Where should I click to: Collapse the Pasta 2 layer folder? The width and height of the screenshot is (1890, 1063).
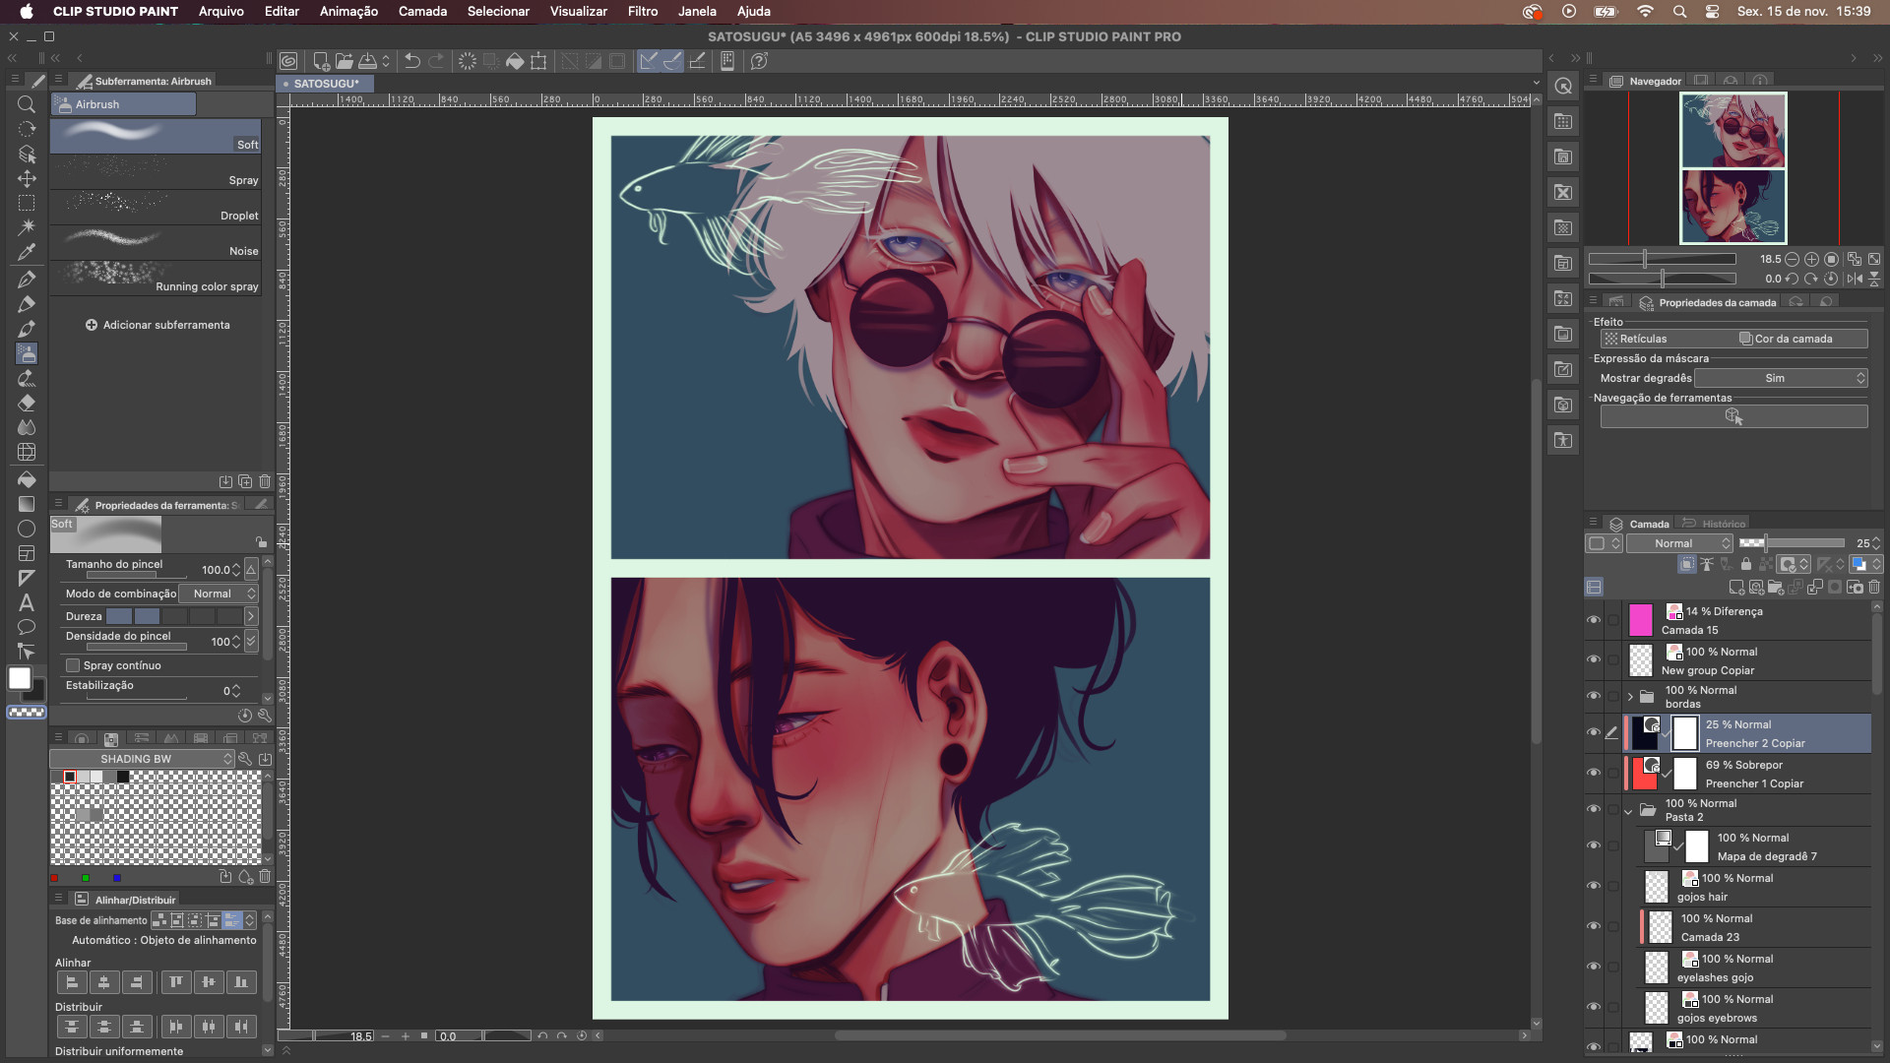[1629, 811]
